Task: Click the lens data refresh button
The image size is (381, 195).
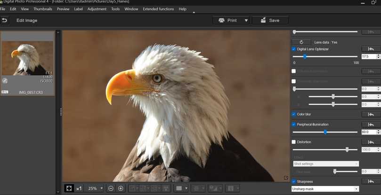Action: (301, 42)
